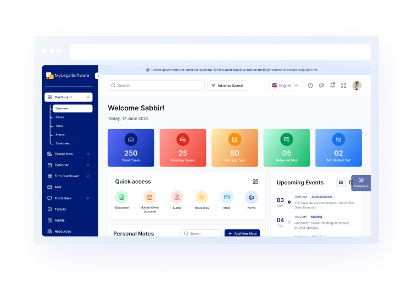Open Timesheet from the sidebar submenu
This screenshot has height=304, width=413.
coord(62,143)
